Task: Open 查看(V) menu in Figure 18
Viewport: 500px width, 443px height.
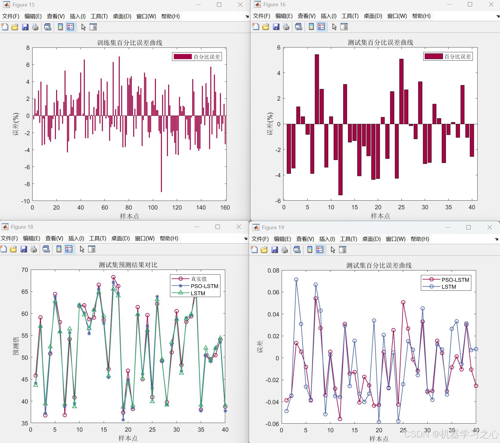Action: 54,239
